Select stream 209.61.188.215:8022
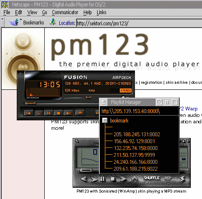The image size is (202, 199). [x=135, y=168]
